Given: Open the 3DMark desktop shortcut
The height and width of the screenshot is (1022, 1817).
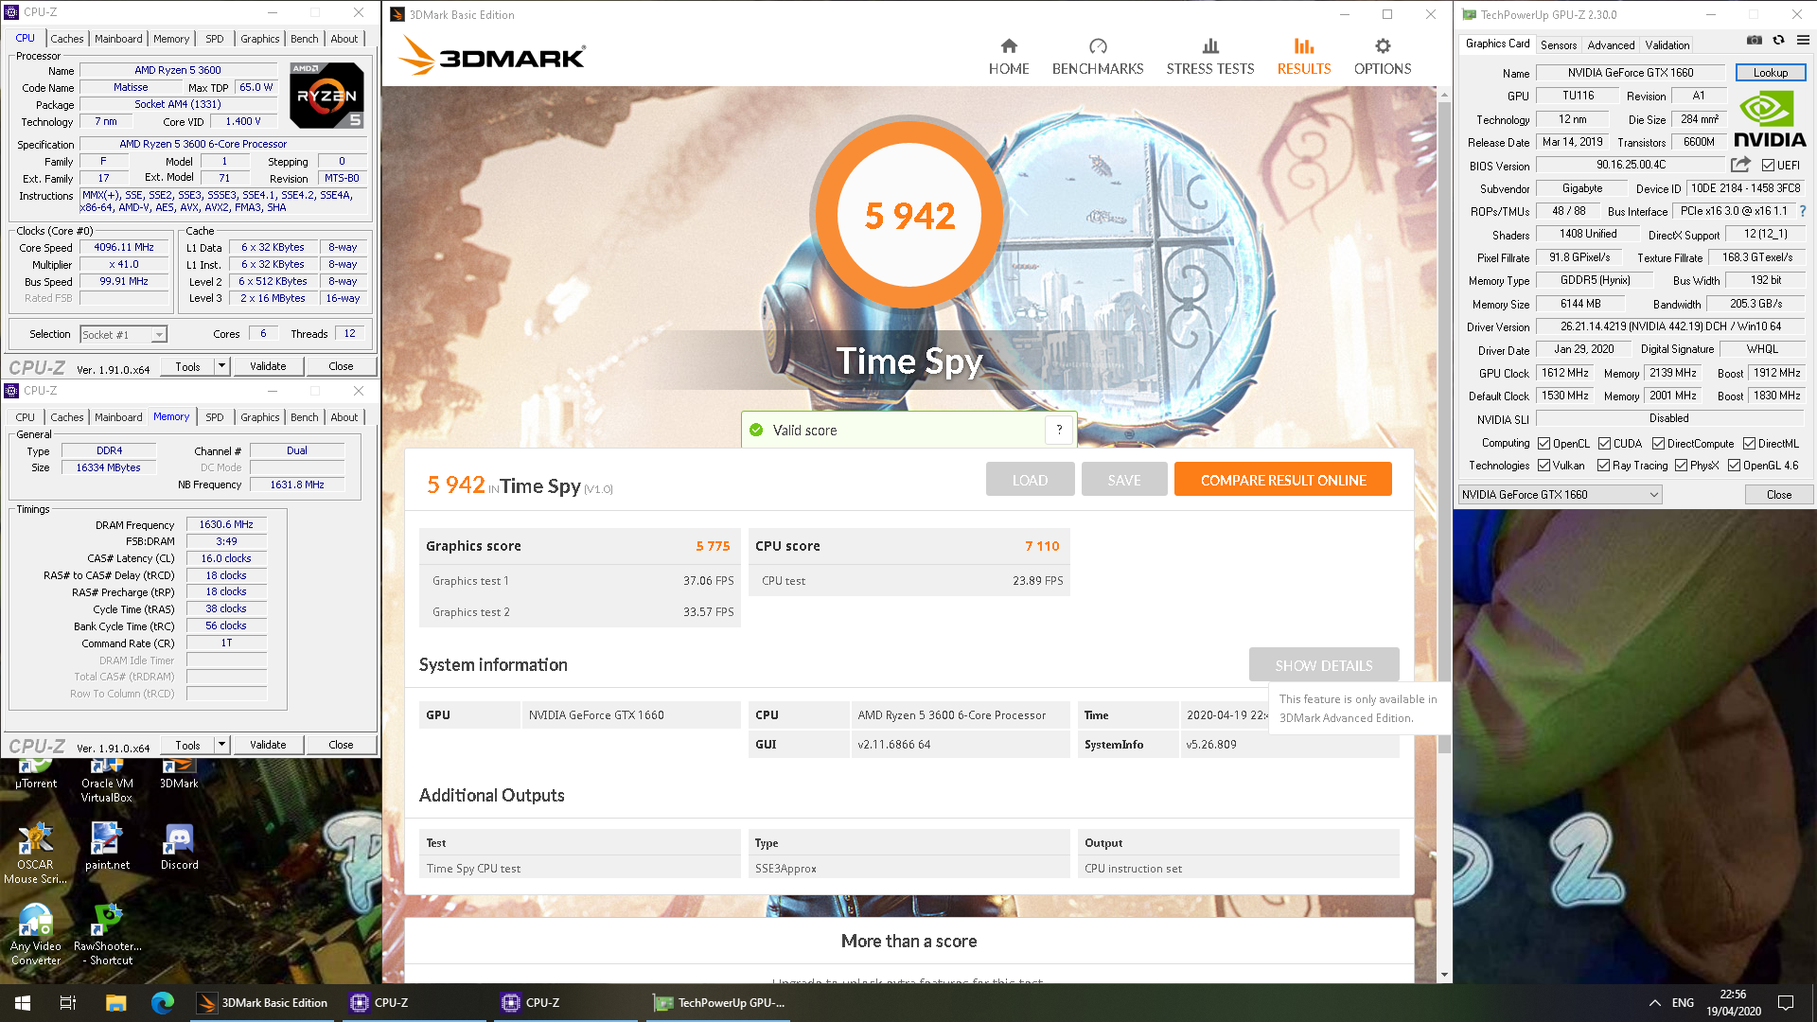Looking at the screenshot, I should 179,774.
